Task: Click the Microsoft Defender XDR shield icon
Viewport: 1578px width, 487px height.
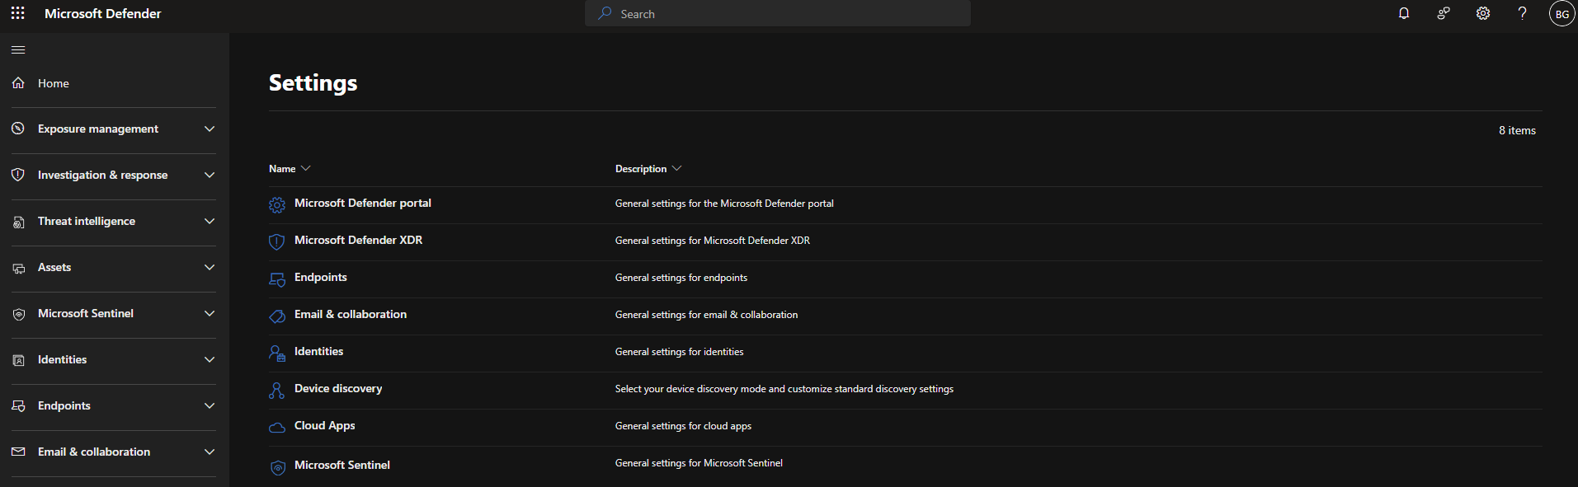Action: point(277,241)
